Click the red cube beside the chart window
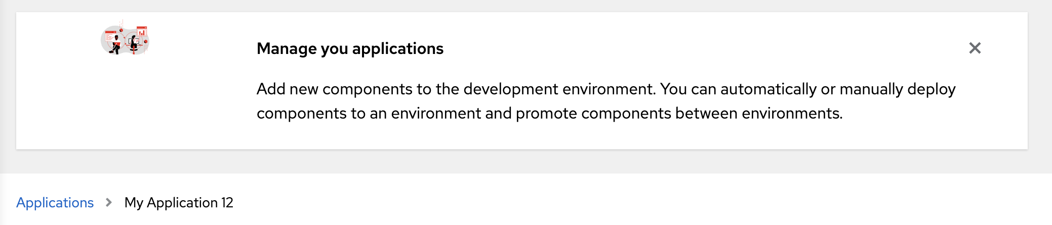Screen dimensions: 1052x225 point(146,41)
